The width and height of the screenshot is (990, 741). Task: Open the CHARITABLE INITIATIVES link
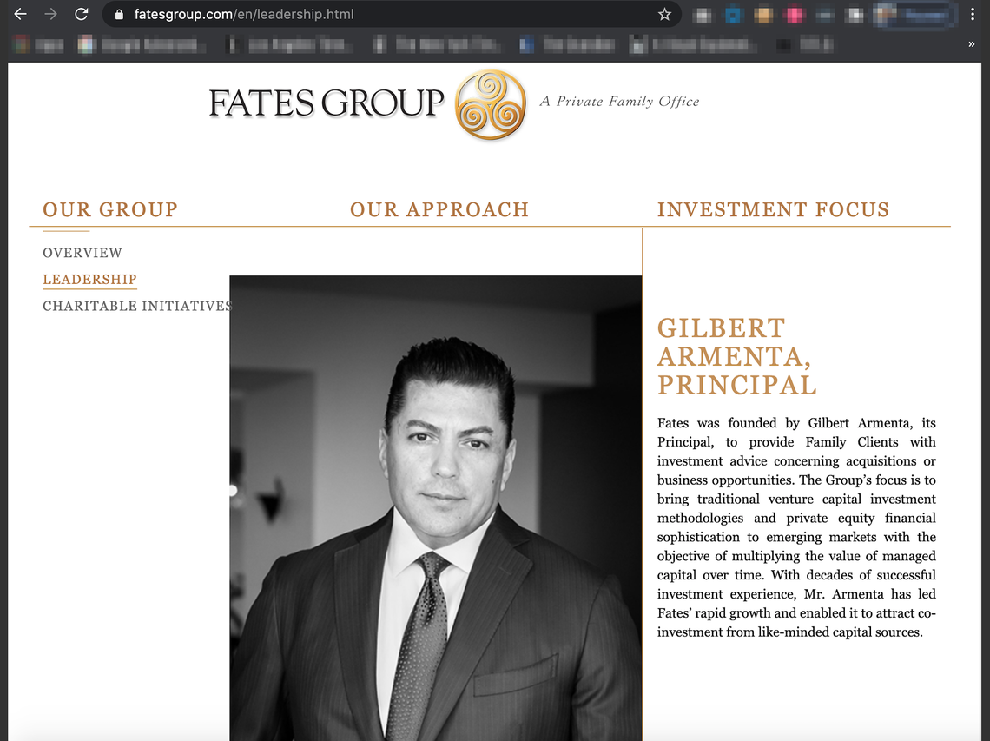tap(137, 306)
